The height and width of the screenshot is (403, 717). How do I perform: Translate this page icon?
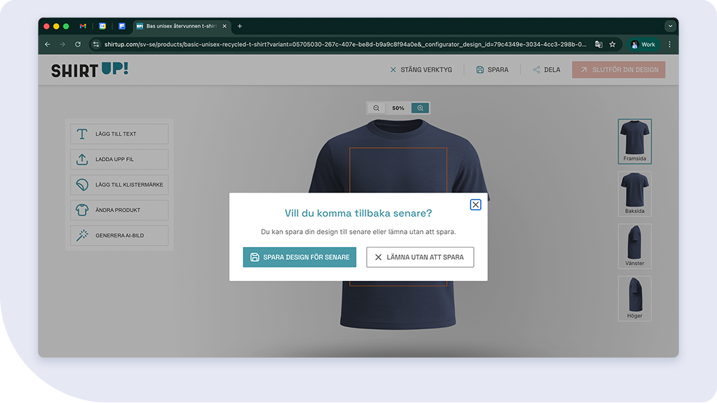click(x=599, y=44)
